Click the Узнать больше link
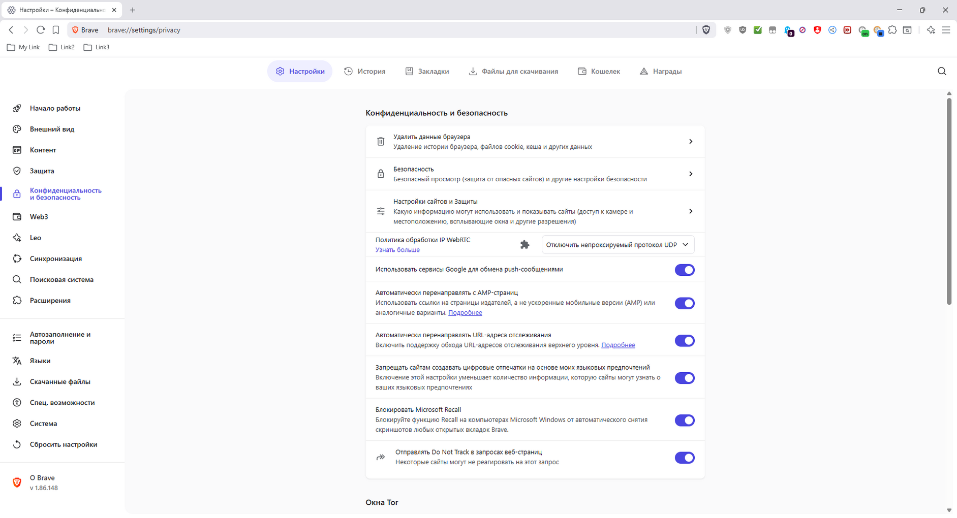Image resolution: width=957 pixels, height=518 pixels. pos(397,250)
